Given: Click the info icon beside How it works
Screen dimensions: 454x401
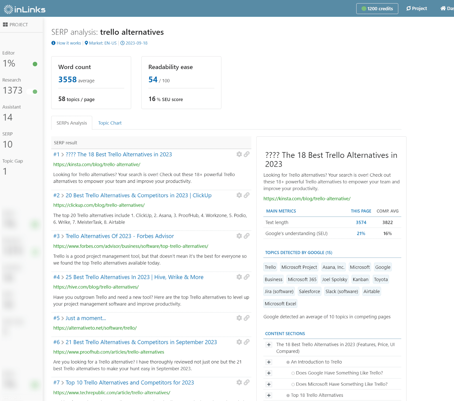Looking at the screenshot, I should 53,43.
